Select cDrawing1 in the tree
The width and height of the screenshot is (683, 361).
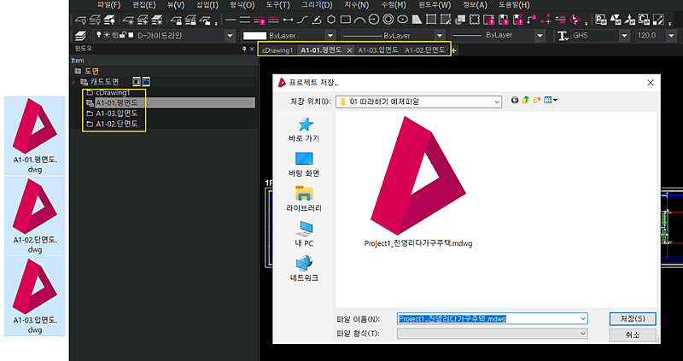pyautogui.click(x=114, y=93)
